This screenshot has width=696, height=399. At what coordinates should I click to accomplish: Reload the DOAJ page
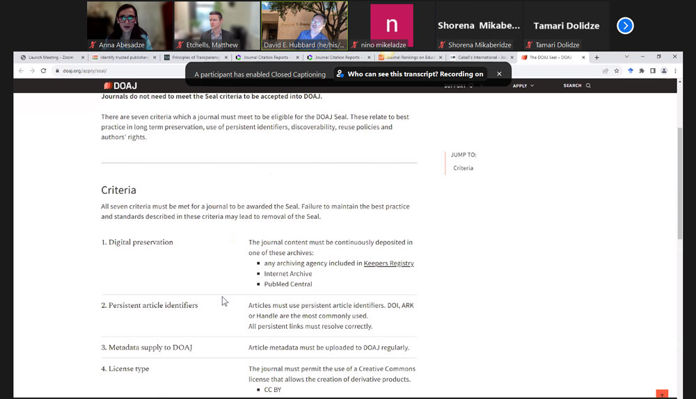click(43, 71)
